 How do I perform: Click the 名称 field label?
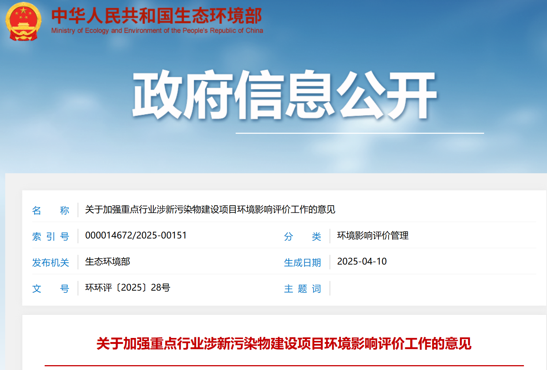51,210
